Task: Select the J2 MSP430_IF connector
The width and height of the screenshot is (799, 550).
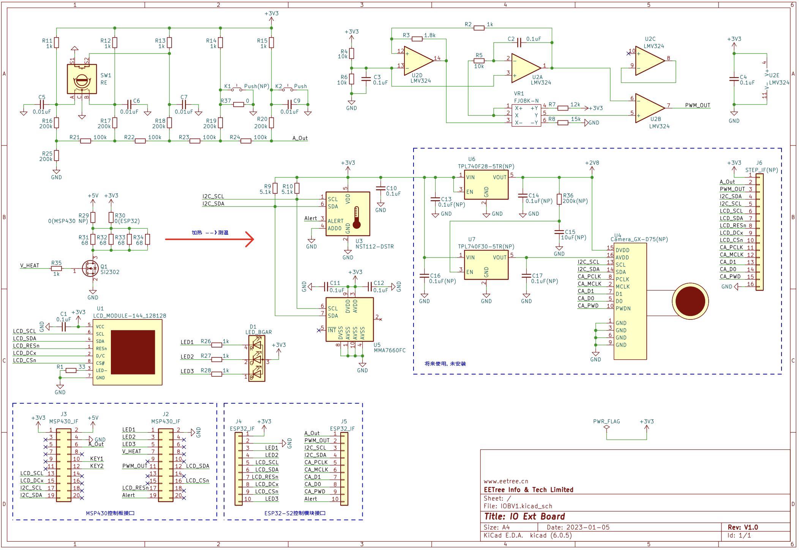Action: pos(166,465)
